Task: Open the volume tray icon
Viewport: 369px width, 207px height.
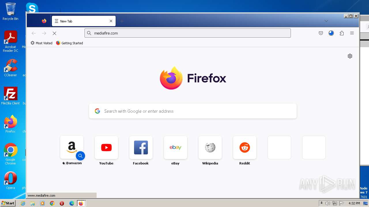Action: pos(328,203)
